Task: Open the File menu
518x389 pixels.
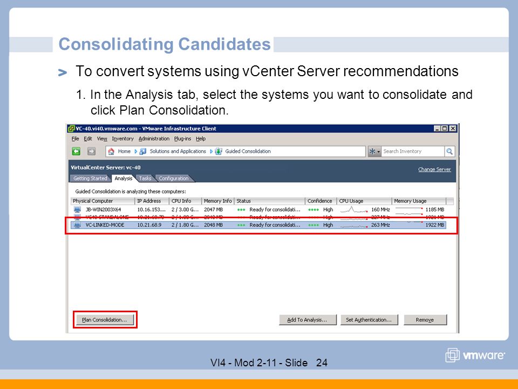Action: click(76, 139)
